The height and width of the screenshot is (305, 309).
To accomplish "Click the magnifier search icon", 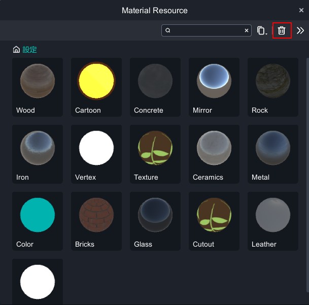I will [168, 30].
